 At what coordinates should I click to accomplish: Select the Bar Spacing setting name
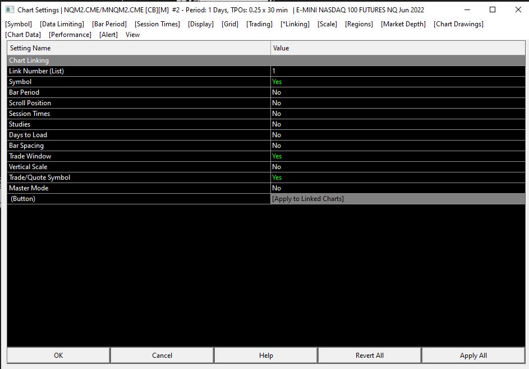[139, 146]
